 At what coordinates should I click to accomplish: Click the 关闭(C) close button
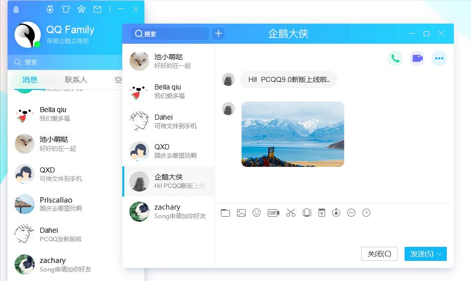tap(379, 254)
